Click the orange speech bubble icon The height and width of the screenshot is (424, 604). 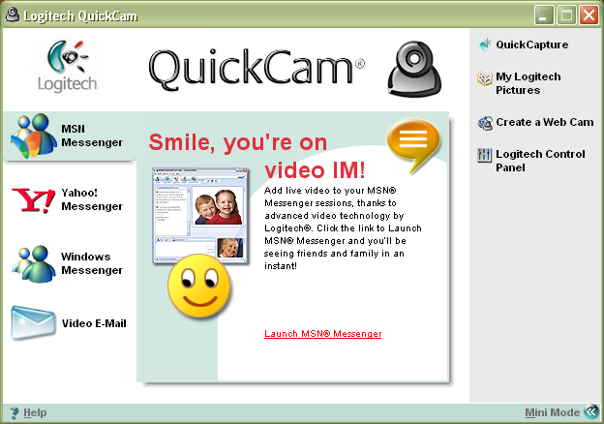point(412,143)
